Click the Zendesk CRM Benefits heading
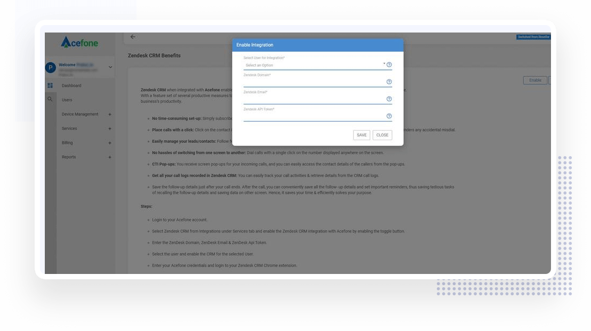 [x=154, y=55]
